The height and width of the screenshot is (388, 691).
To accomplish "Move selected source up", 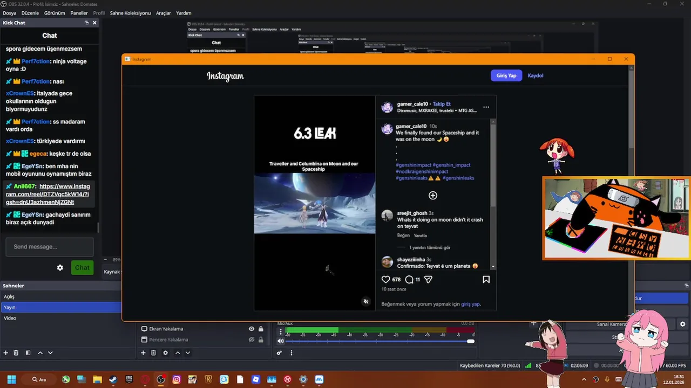I will tap(178, 353).
